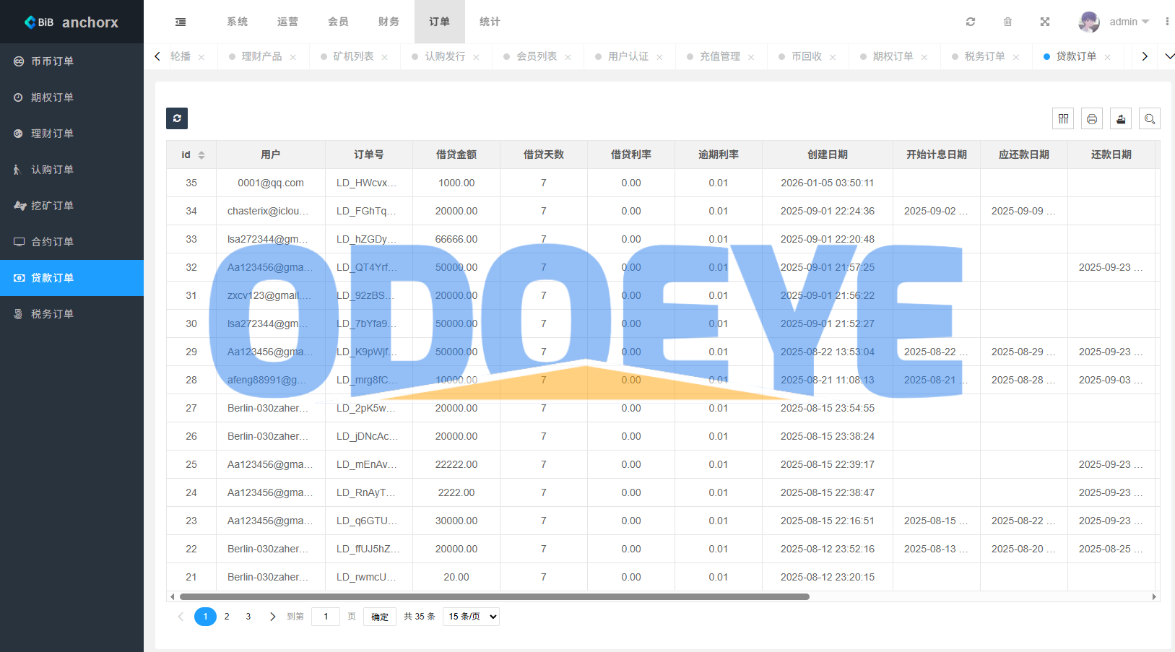Collapse the sidebar with the menu icon

181,22
